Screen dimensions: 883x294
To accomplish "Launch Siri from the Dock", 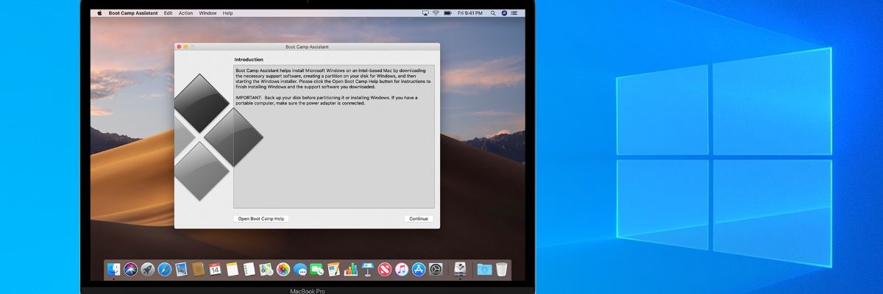I will coord(130,270).
